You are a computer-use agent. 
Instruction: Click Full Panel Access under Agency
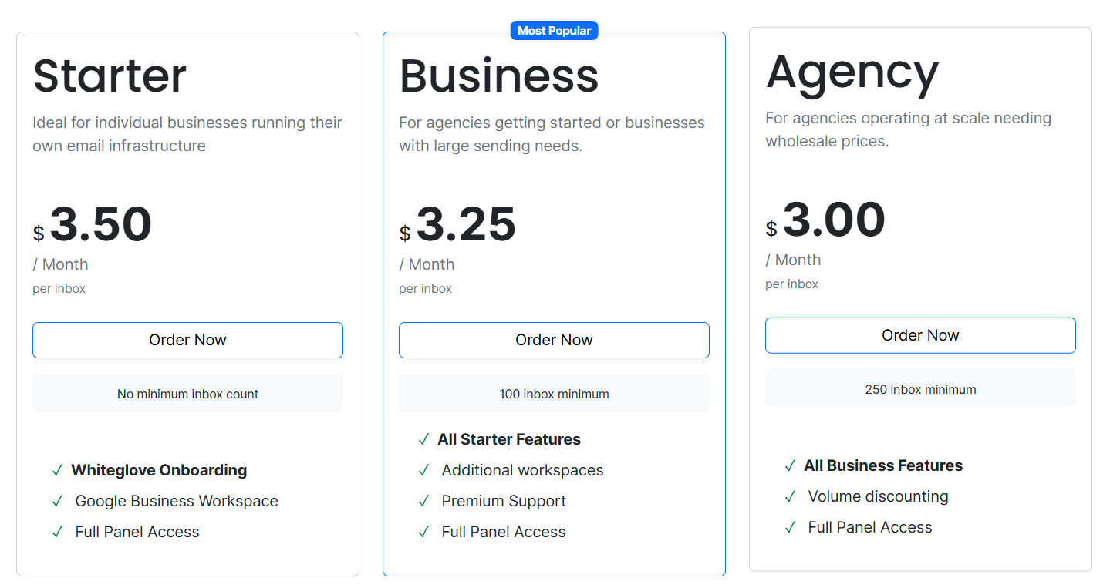[869, 527]
